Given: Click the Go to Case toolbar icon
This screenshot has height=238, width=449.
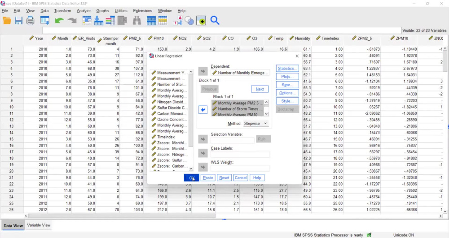Looking at the screenshot, I should click(87, 21).
